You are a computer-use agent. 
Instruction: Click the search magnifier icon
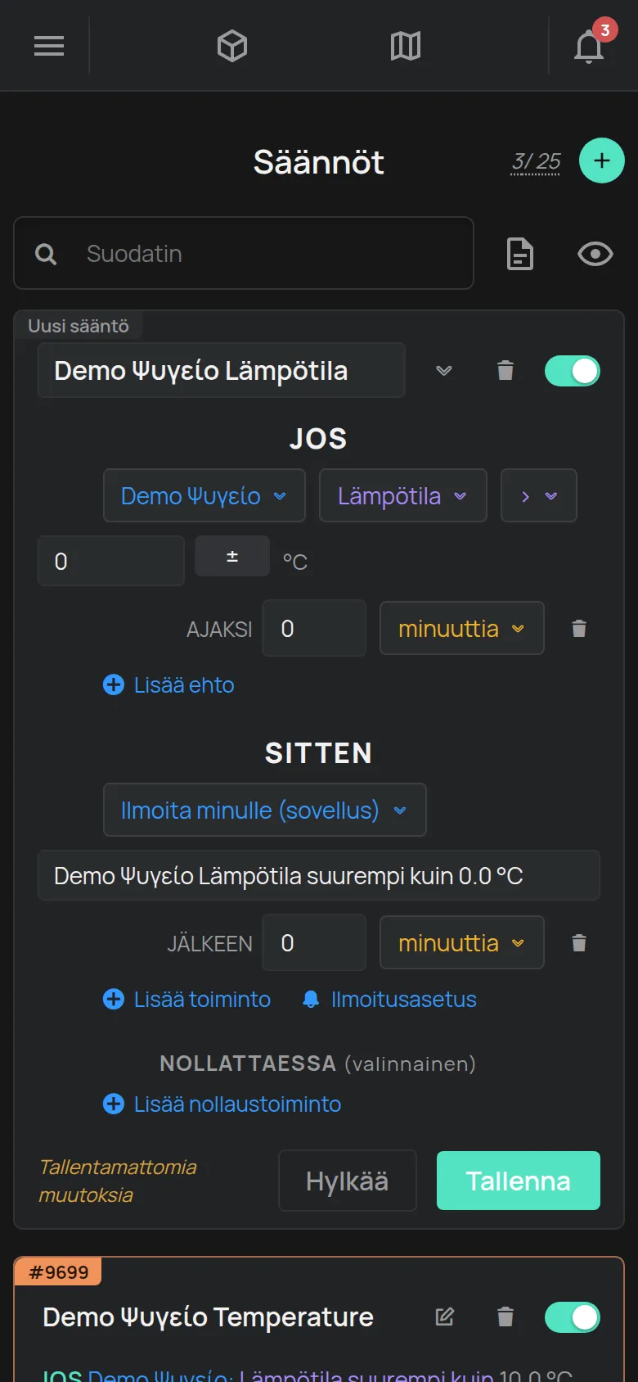coord(46,254)
